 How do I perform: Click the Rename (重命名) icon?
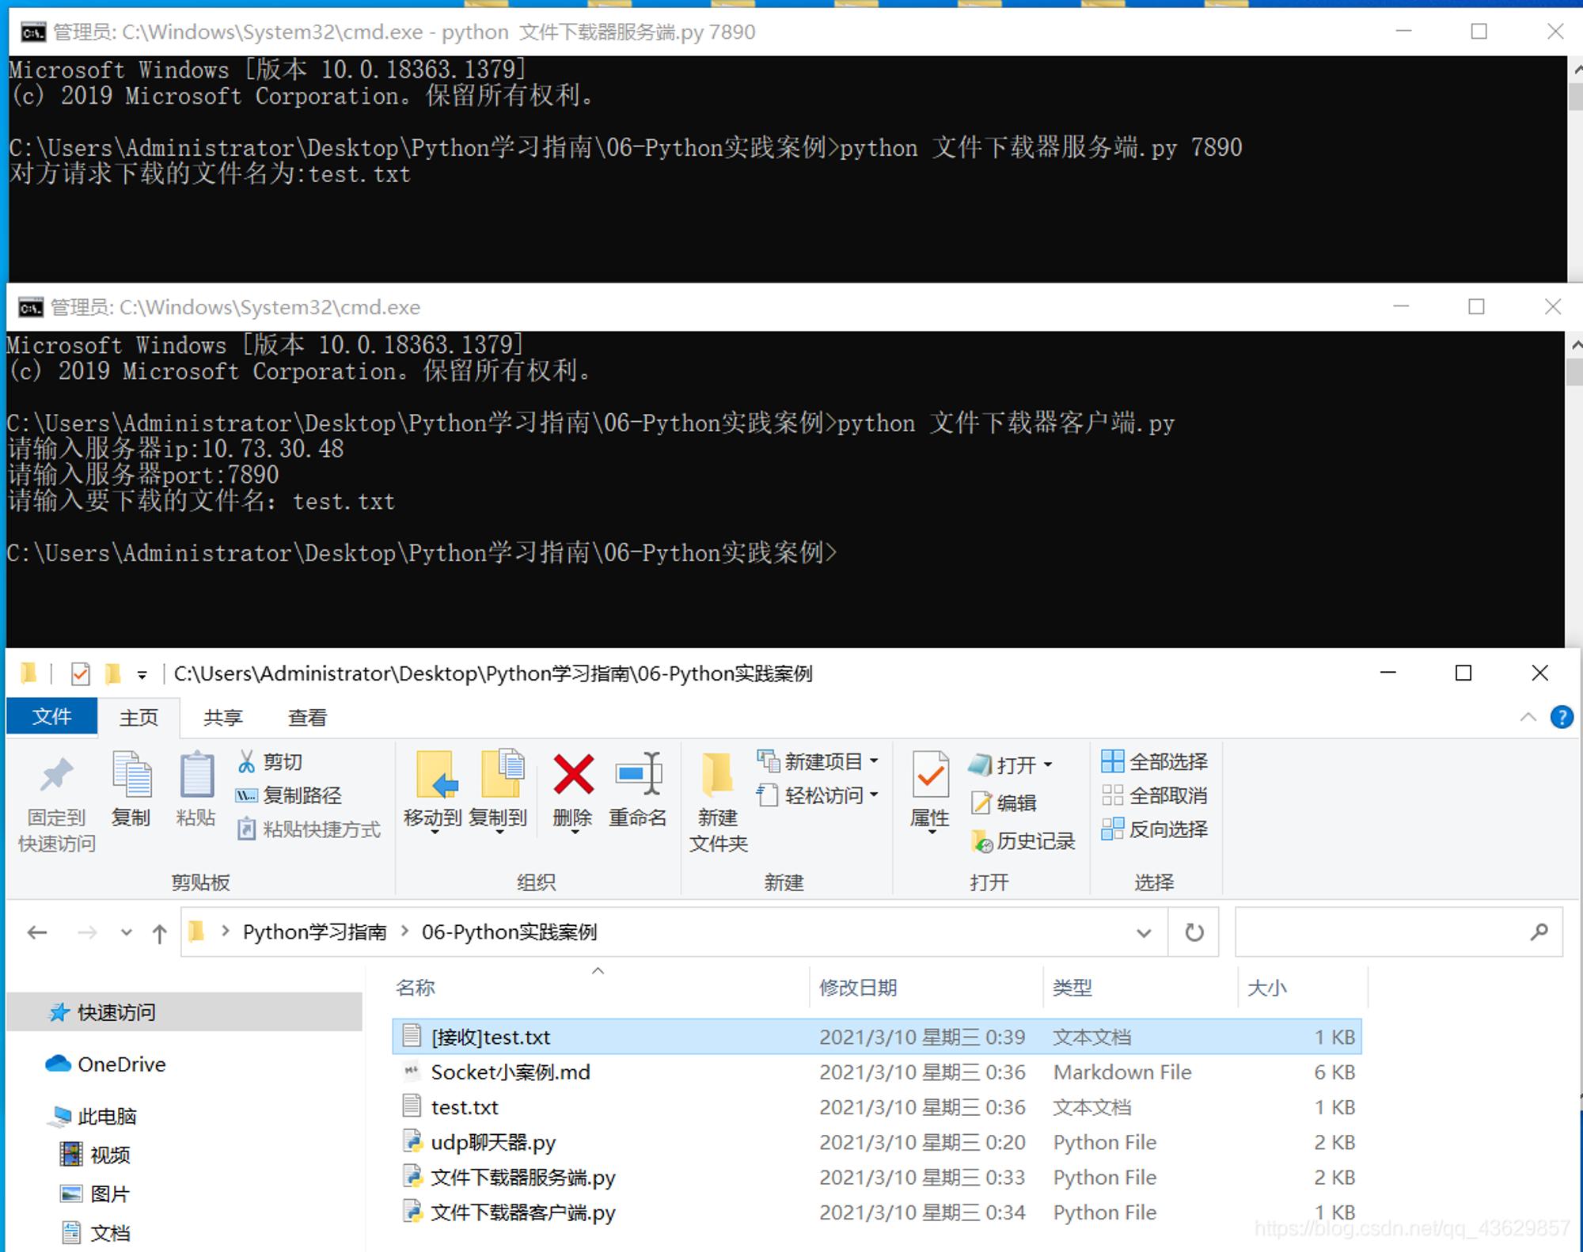tap(639, 773)
